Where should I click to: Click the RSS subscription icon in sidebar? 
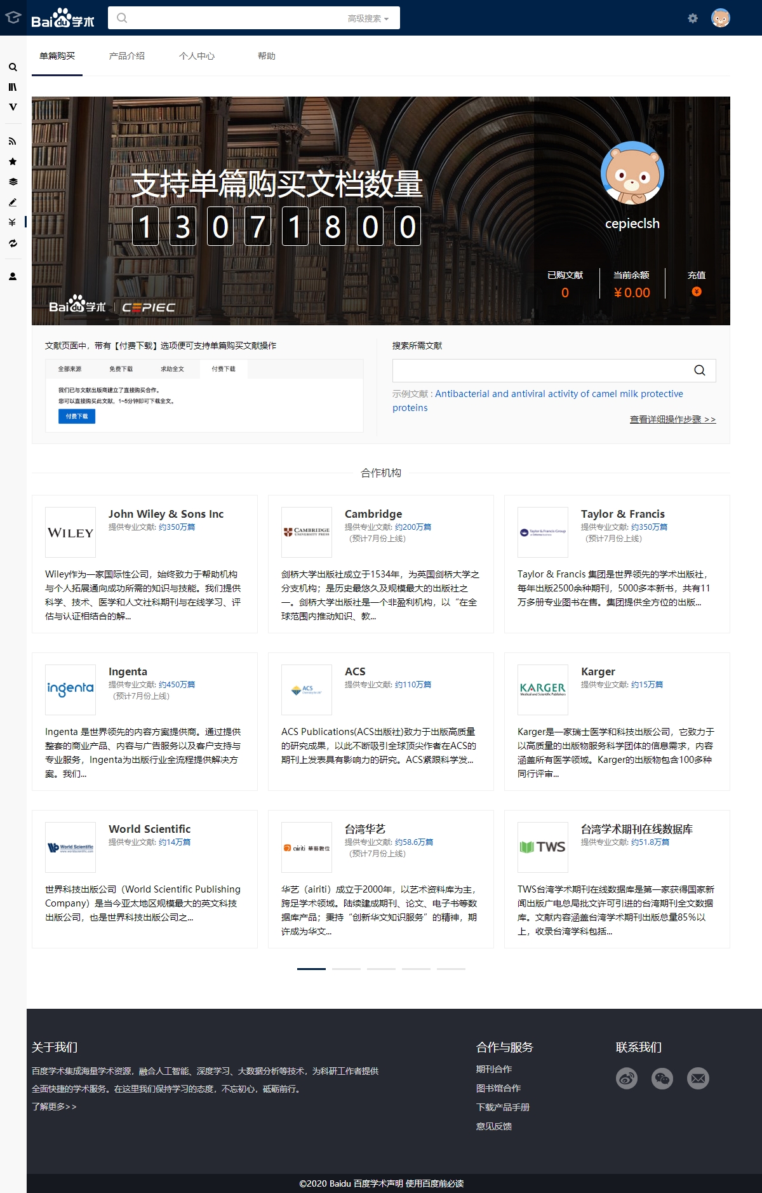pos(12,142)
